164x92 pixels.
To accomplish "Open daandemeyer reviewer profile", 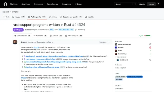I will 122,54.
